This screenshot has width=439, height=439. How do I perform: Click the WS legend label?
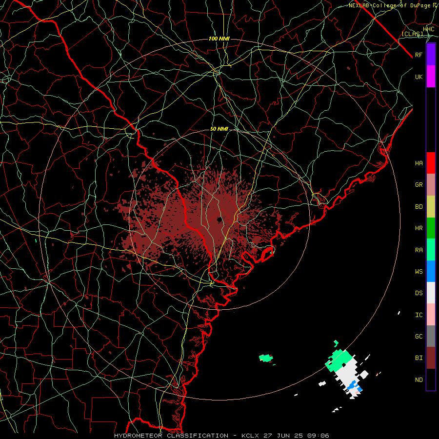(419, 272)
